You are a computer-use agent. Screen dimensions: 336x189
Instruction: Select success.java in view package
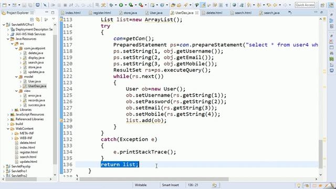coord(37,105)
